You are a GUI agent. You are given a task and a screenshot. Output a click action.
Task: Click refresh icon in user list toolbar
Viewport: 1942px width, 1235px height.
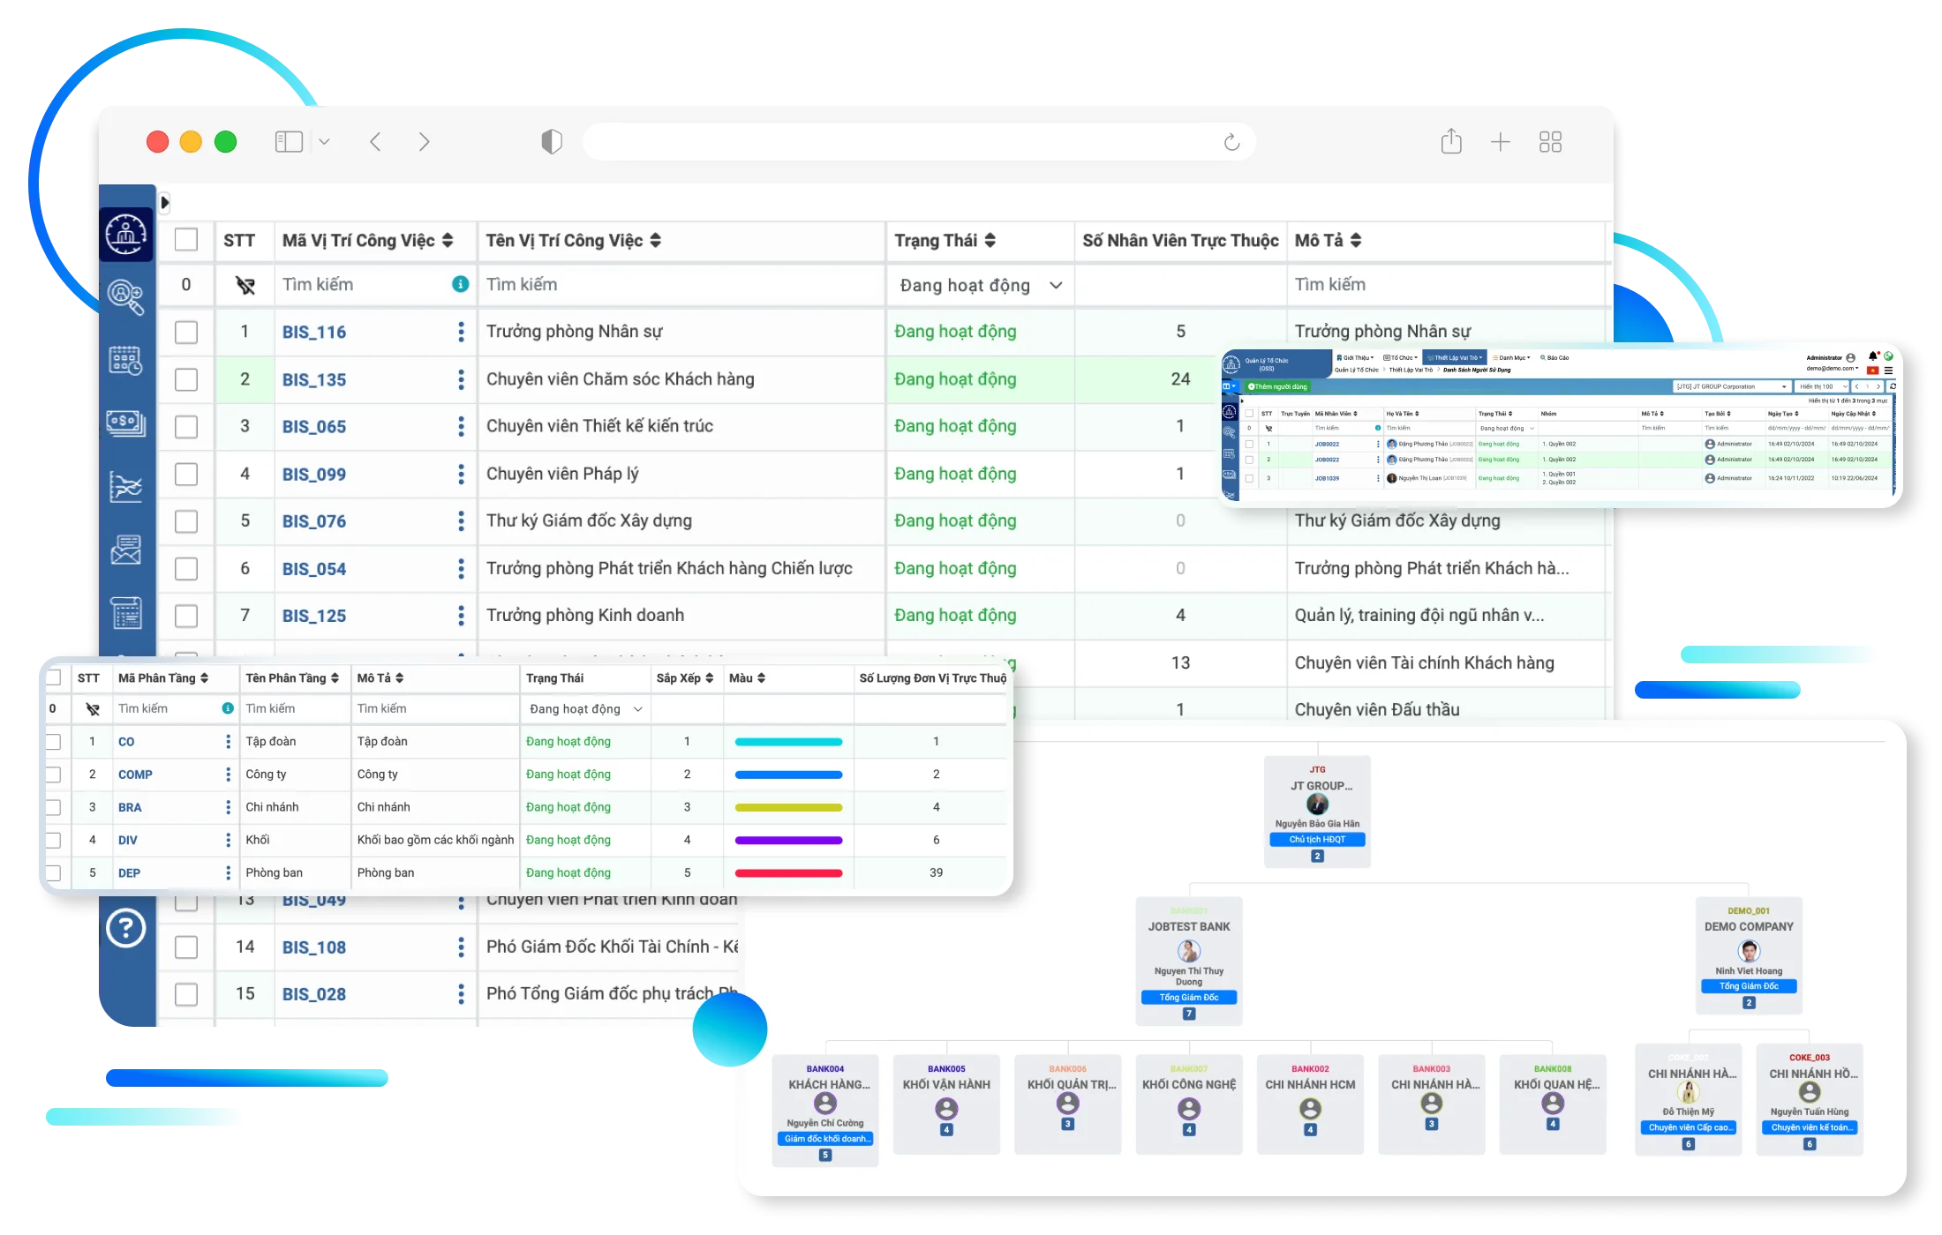(x=1892, y=386)
